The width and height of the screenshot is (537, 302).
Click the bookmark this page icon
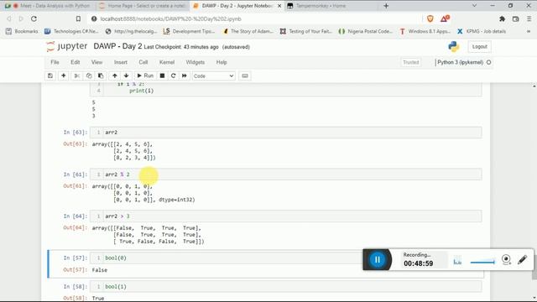coord(78,18)
